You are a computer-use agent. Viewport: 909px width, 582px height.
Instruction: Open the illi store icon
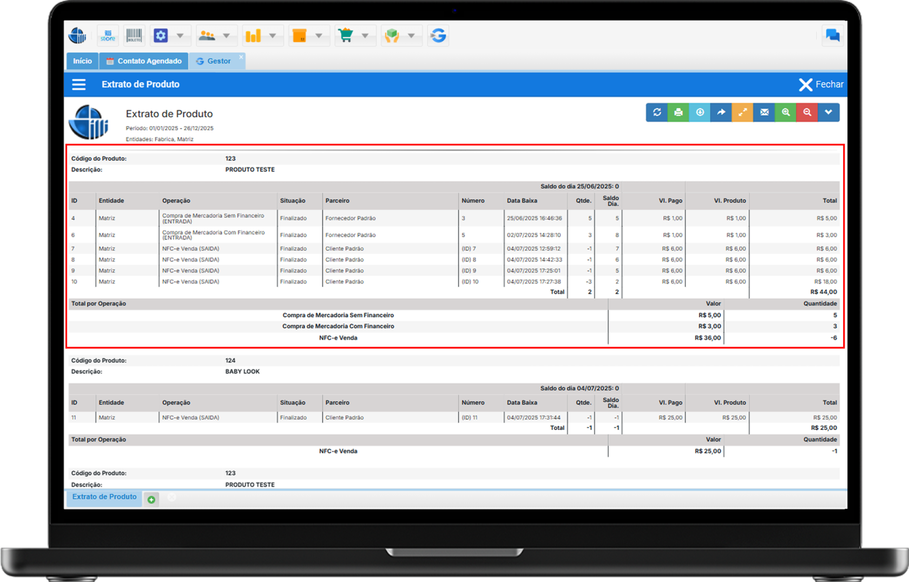[108, 36]
